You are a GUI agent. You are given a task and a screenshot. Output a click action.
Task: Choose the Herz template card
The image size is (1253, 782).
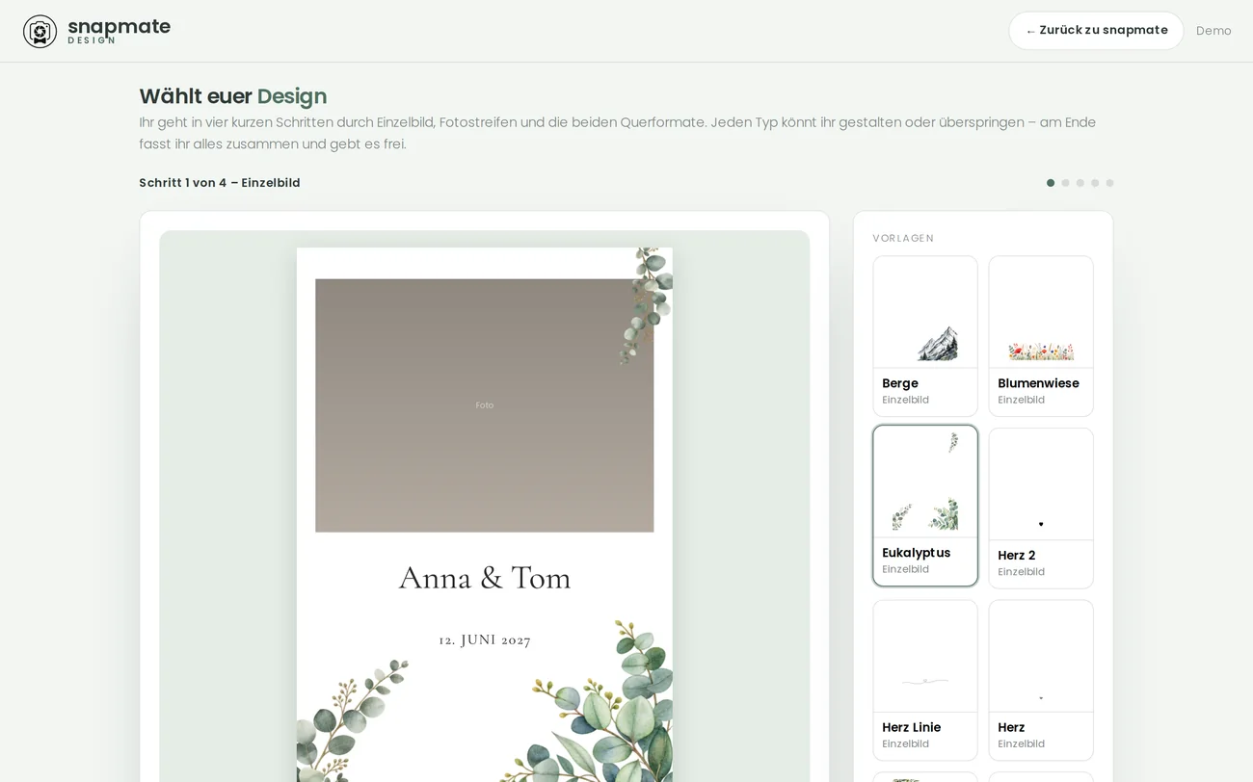[x=1041, y=680]
